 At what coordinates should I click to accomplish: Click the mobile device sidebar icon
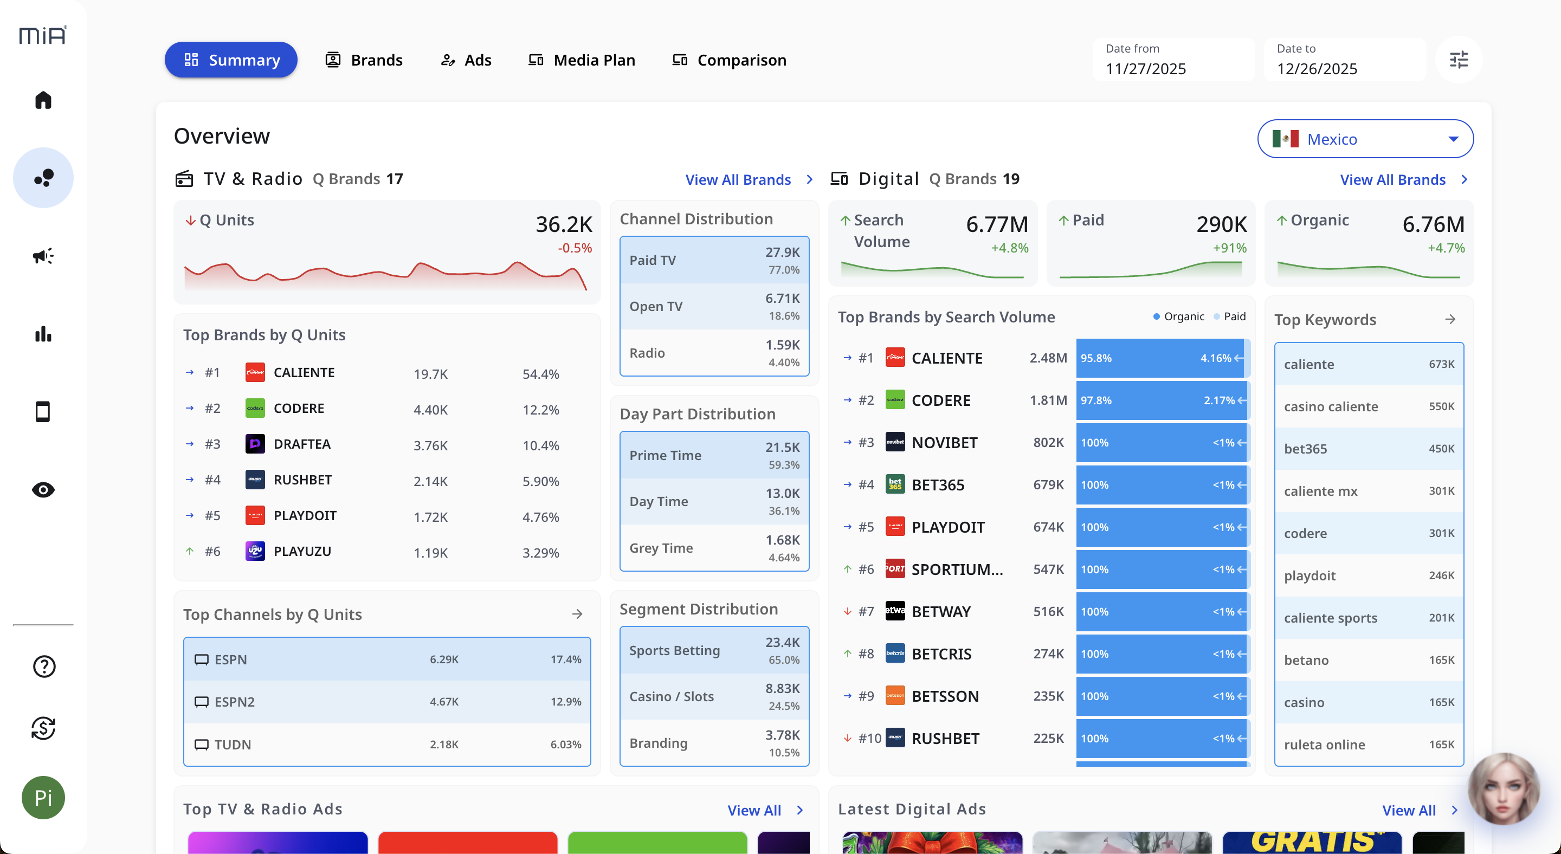pyautogui.click(x=43, y=412)
